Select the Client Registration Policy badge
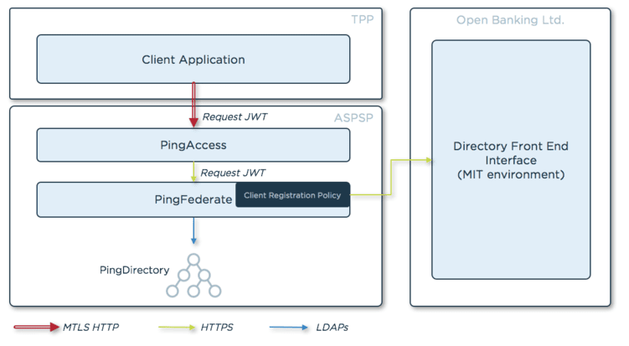This screenshot has width=629, height=346. click(x=292, y=195)
